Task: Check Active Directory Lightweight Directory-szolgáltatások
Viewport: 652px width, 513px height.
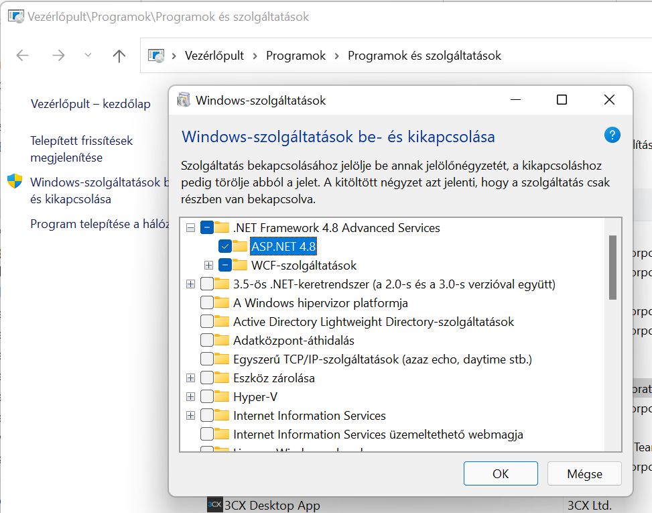Action: (x=206, y=321)
